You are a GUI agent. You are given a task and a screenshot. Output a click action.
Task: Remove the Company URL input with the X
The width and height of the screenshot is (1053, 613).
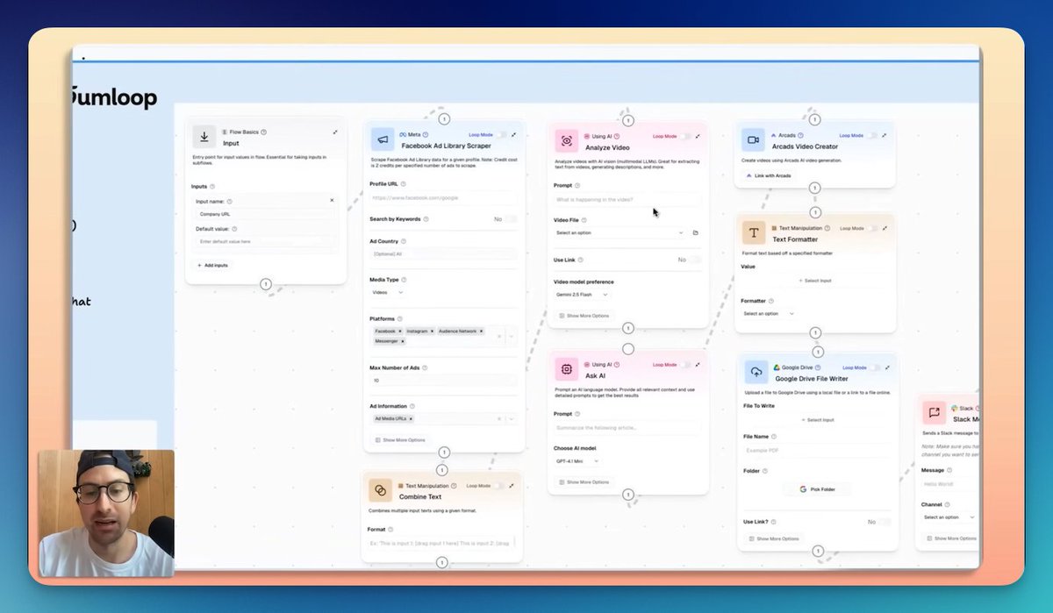point(332,201)
